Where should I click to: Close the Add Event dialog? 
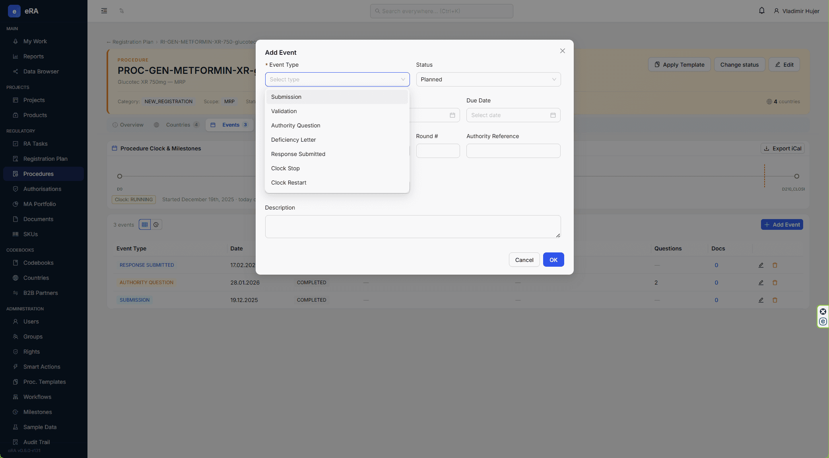562,51
